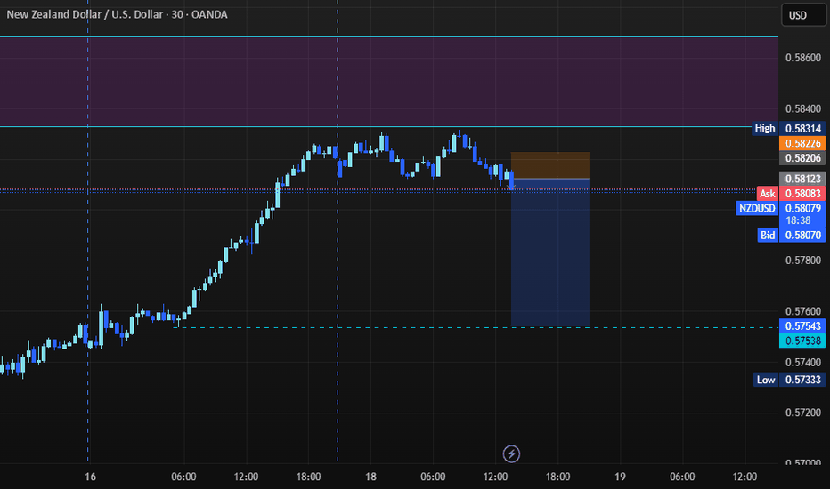Select the Low price label 0.57333

tap(802, 380)
